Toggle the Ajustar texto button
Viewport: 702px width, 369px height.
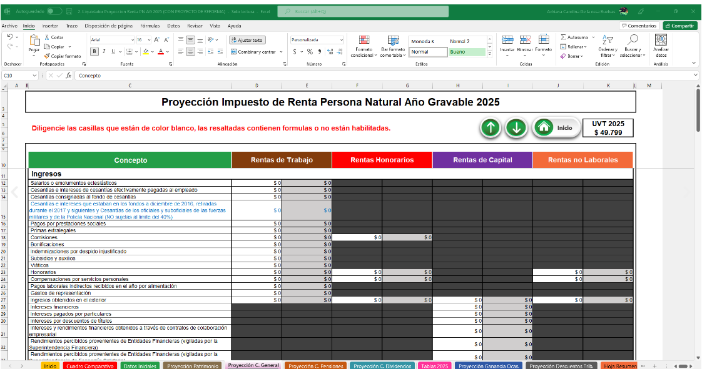248,40
